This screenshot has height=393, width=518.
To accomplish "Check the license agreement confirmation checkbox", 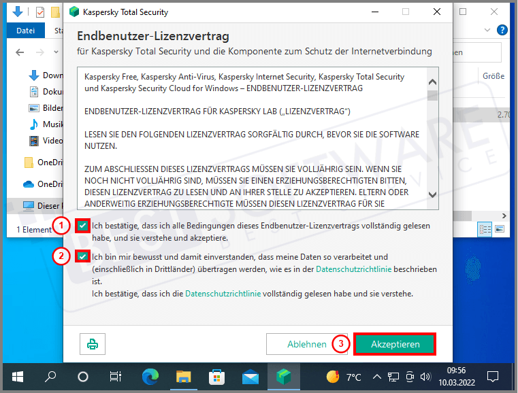I will coord(82,226).
